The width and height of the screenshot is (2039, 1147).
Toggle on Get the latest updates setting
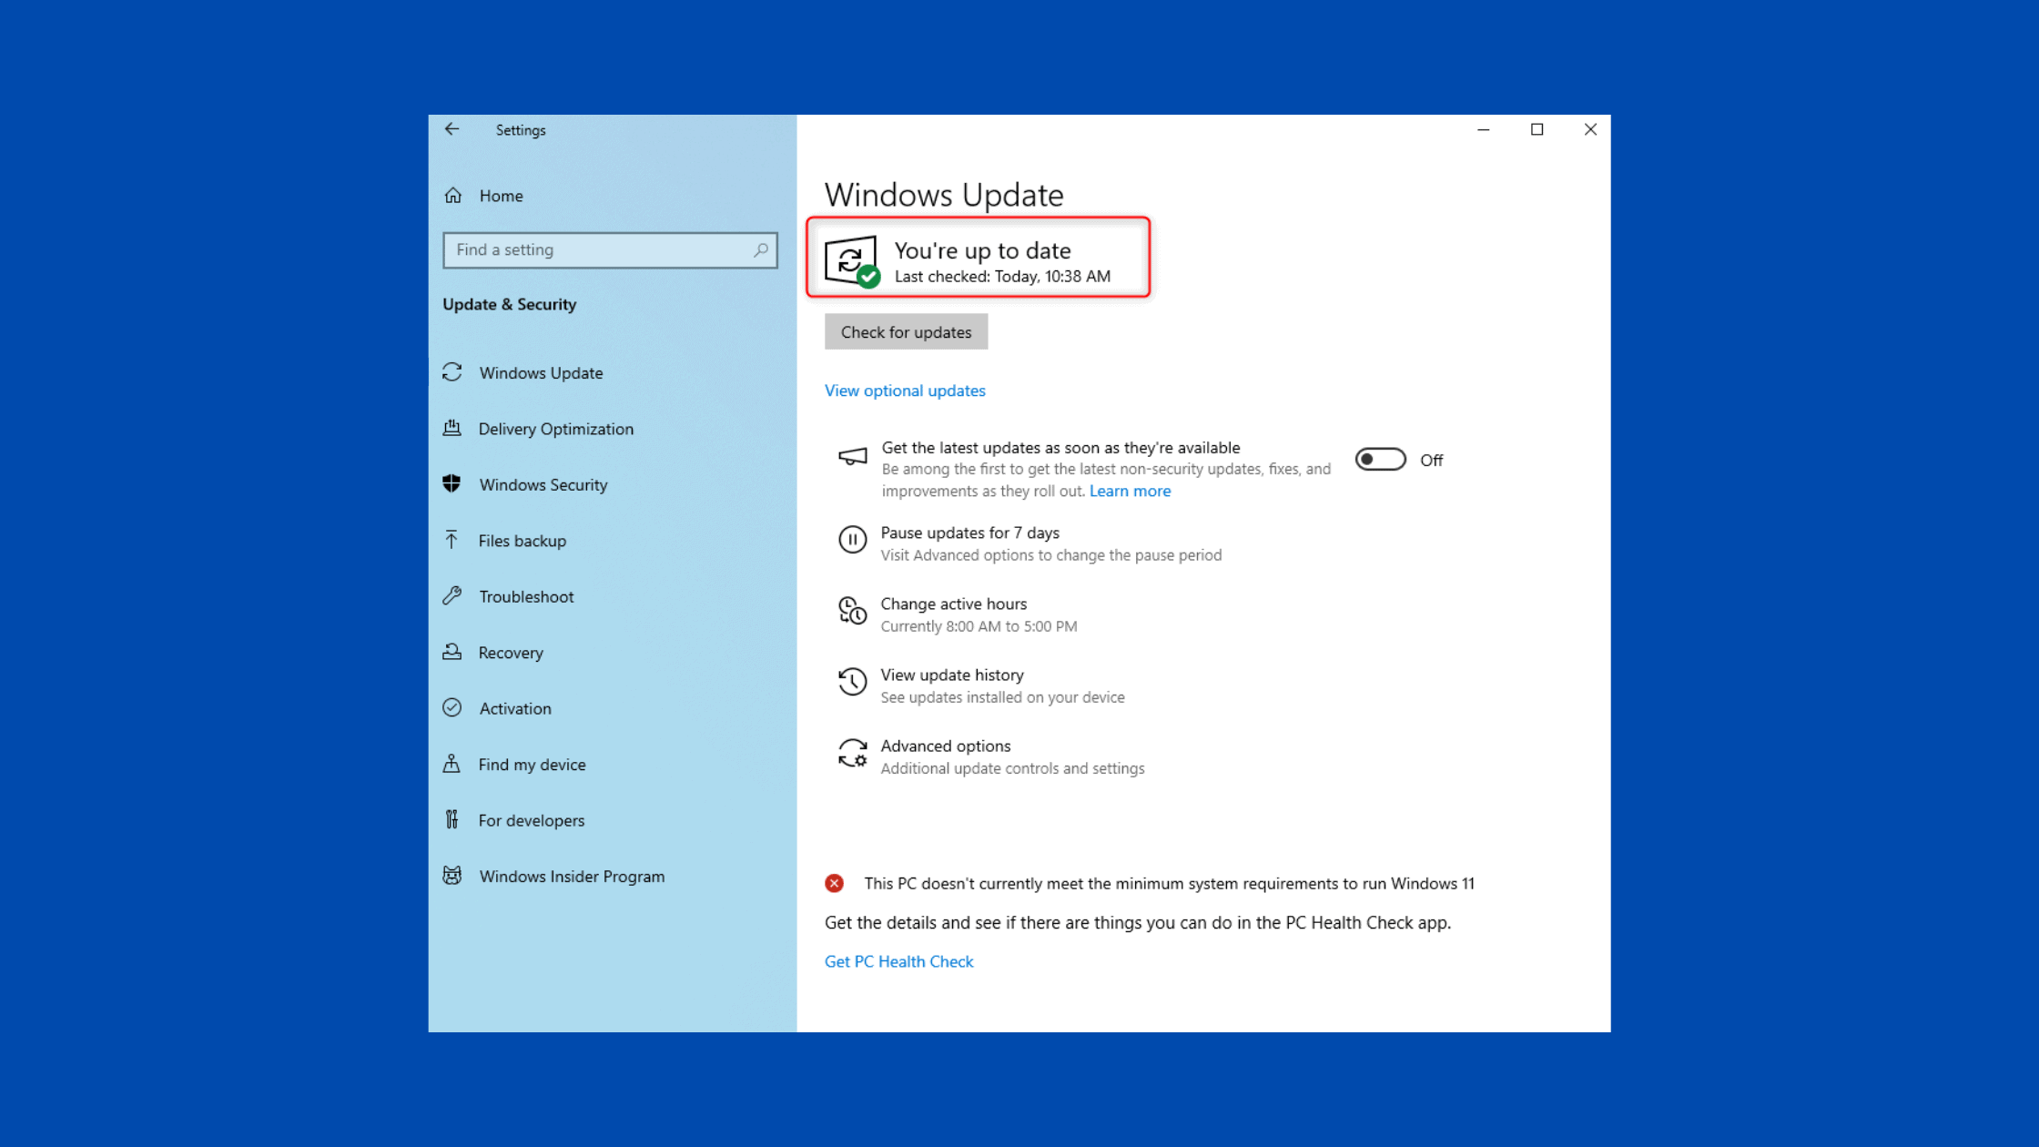pyautogui.click(x=1381, y=460)
